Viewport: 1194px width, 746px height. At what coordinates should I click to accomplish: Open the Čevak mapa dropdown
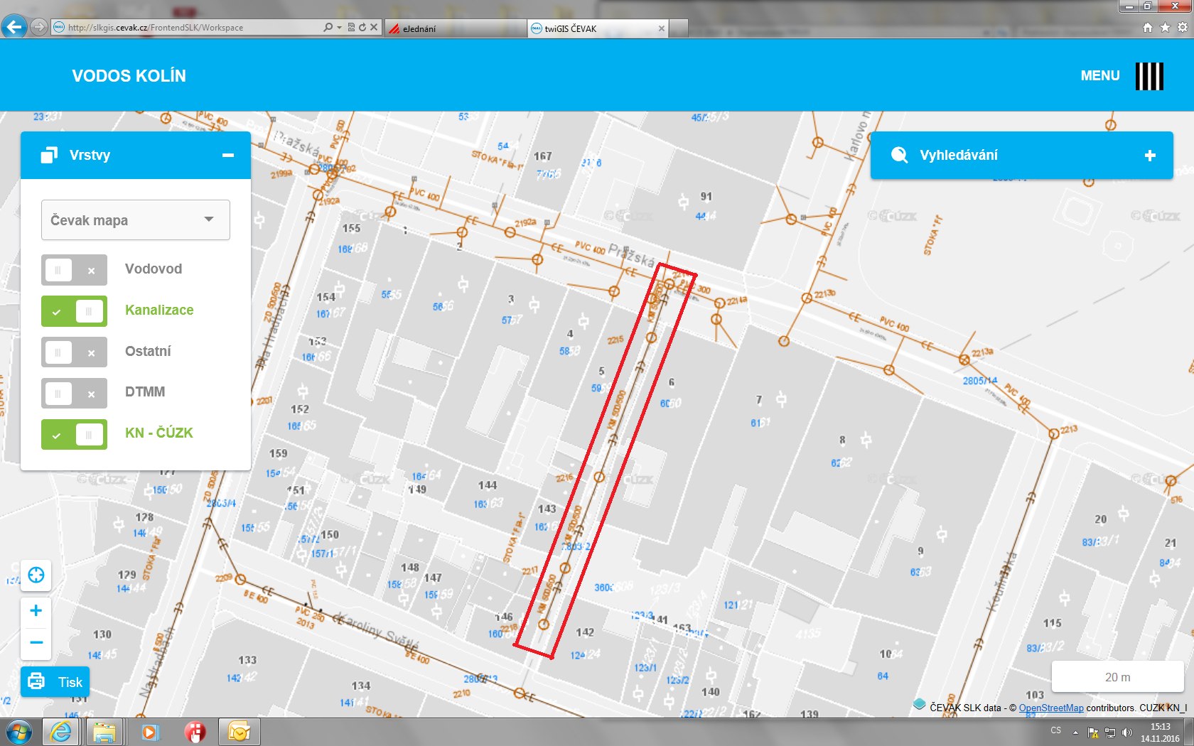pos(136,220)
